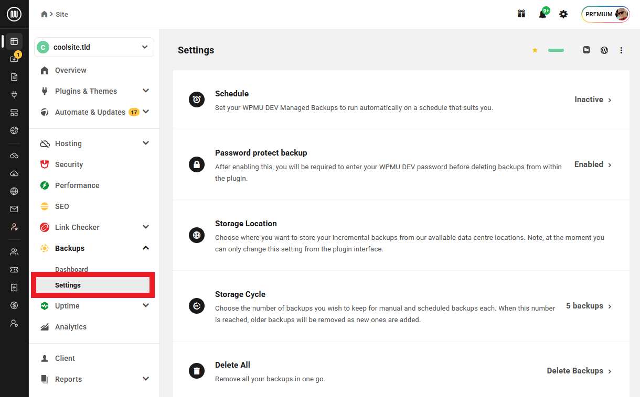The image size is (640, 397).
Task: Open the notifications bell with the 9+ badge
Action: point(543,14)
